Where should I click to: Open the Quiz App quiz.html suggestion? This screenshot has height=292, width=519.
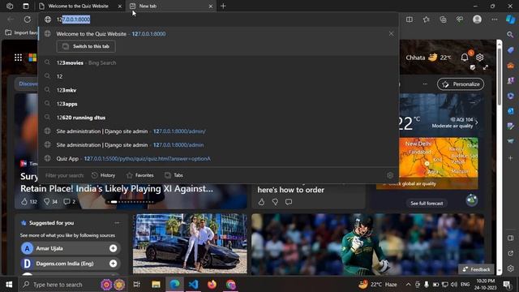pyautogui.click(x=218, y=159)
